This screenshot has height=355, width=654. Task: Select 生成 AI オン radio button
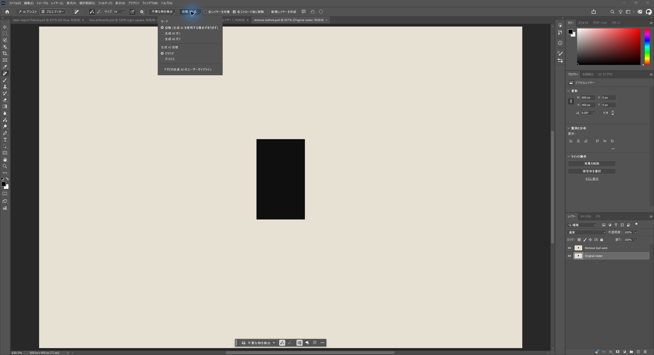coord(162,33)
